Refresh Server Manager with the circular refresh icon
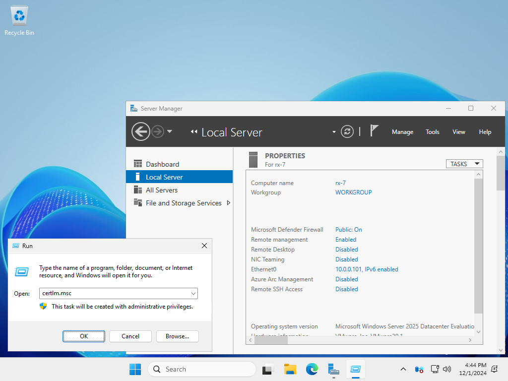 click(x=347, y=131)
